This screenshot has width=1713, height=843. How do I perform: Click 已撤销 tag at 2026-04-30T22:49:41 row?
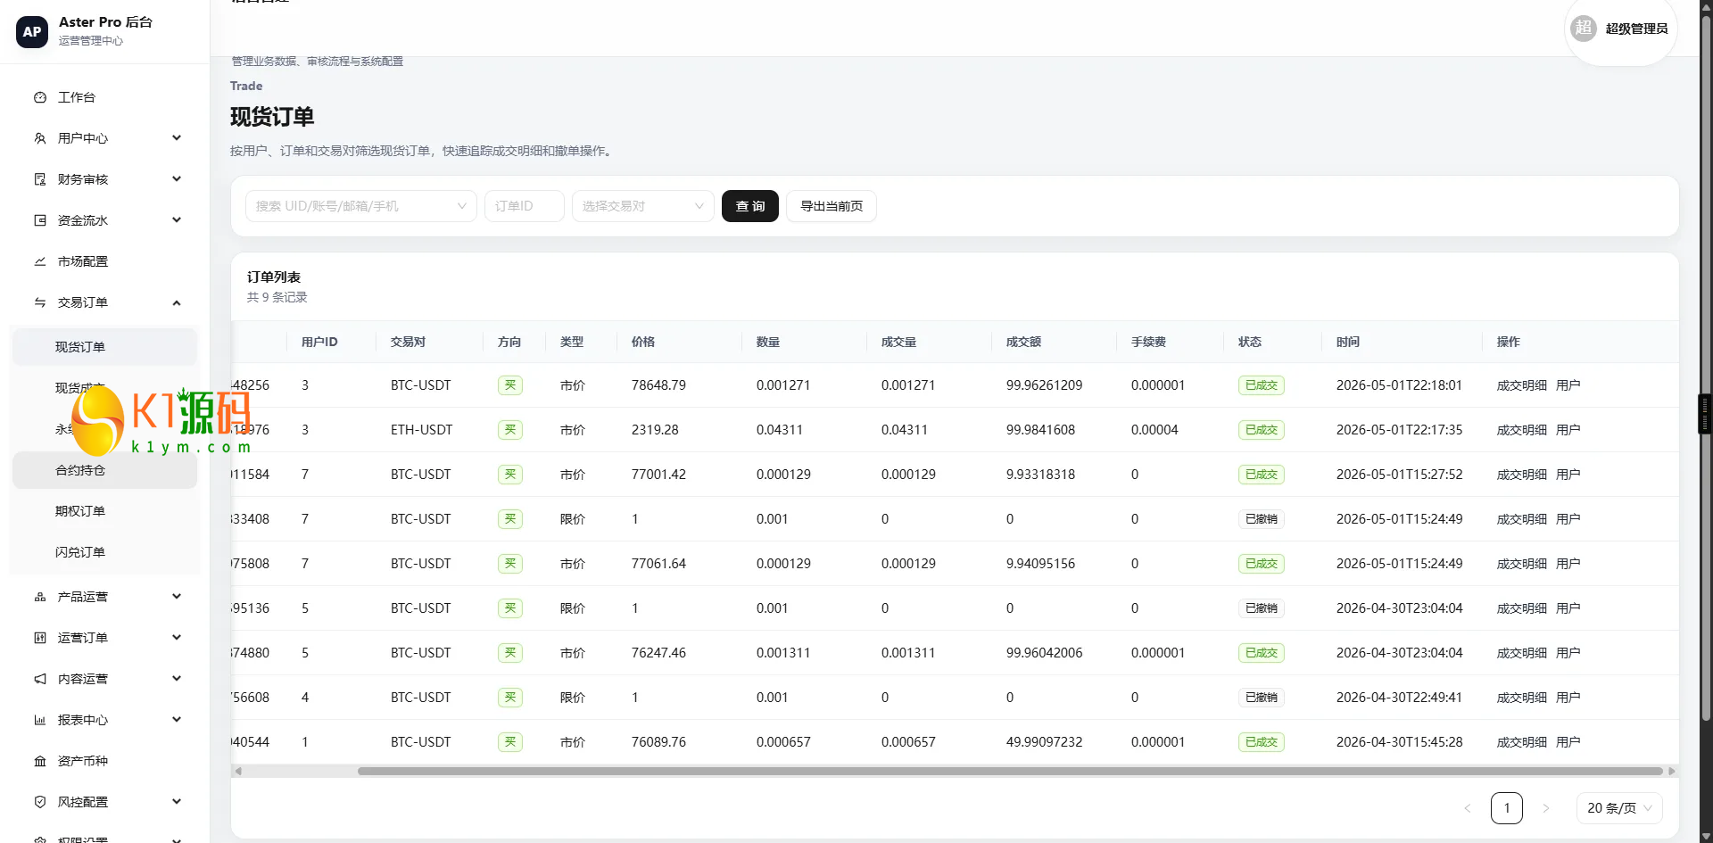pos(1261,698)
